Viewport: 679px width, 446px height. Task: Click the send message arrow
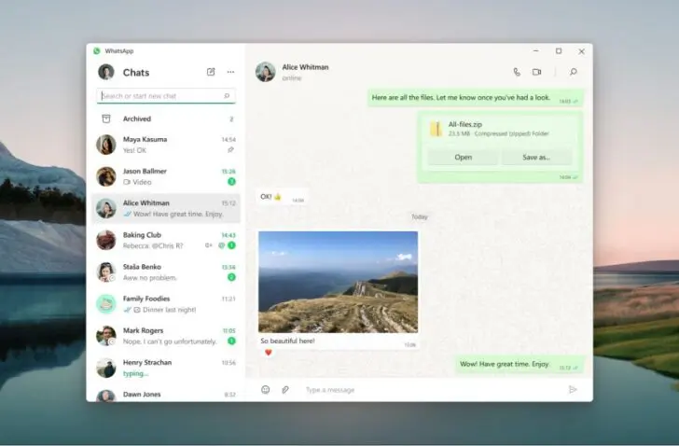click(573, 390)
